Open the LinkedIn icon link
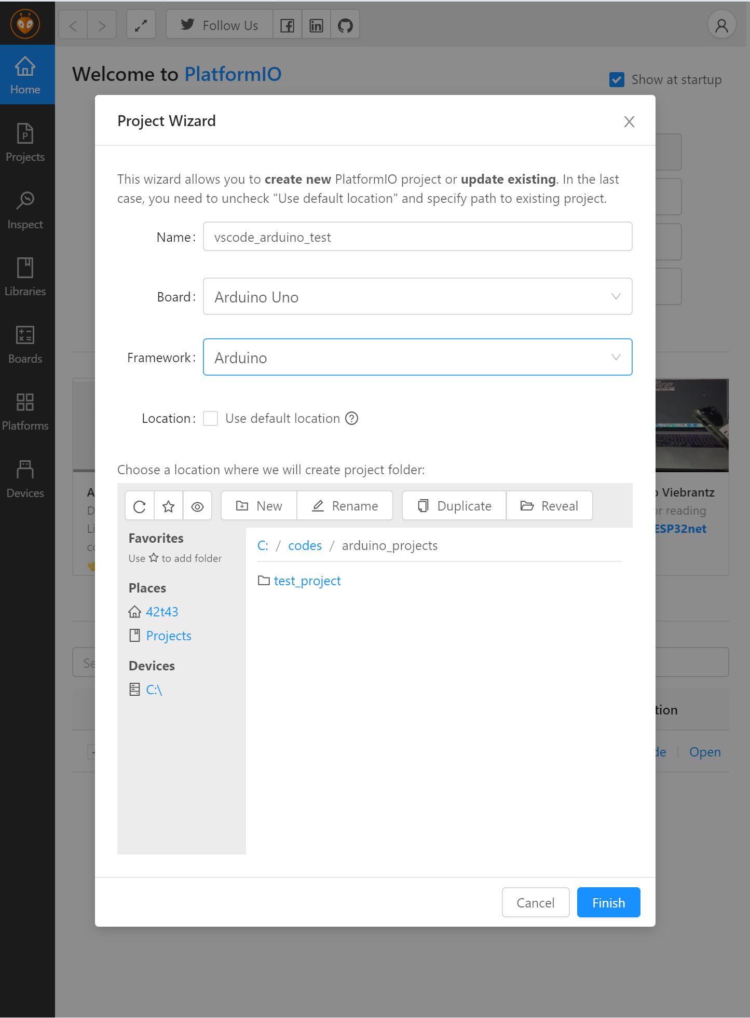 [316, 25]
